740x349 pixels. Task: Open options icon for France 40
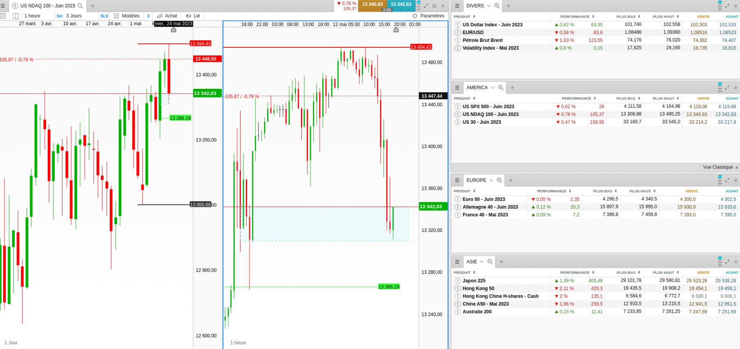(x=458, y=215)
